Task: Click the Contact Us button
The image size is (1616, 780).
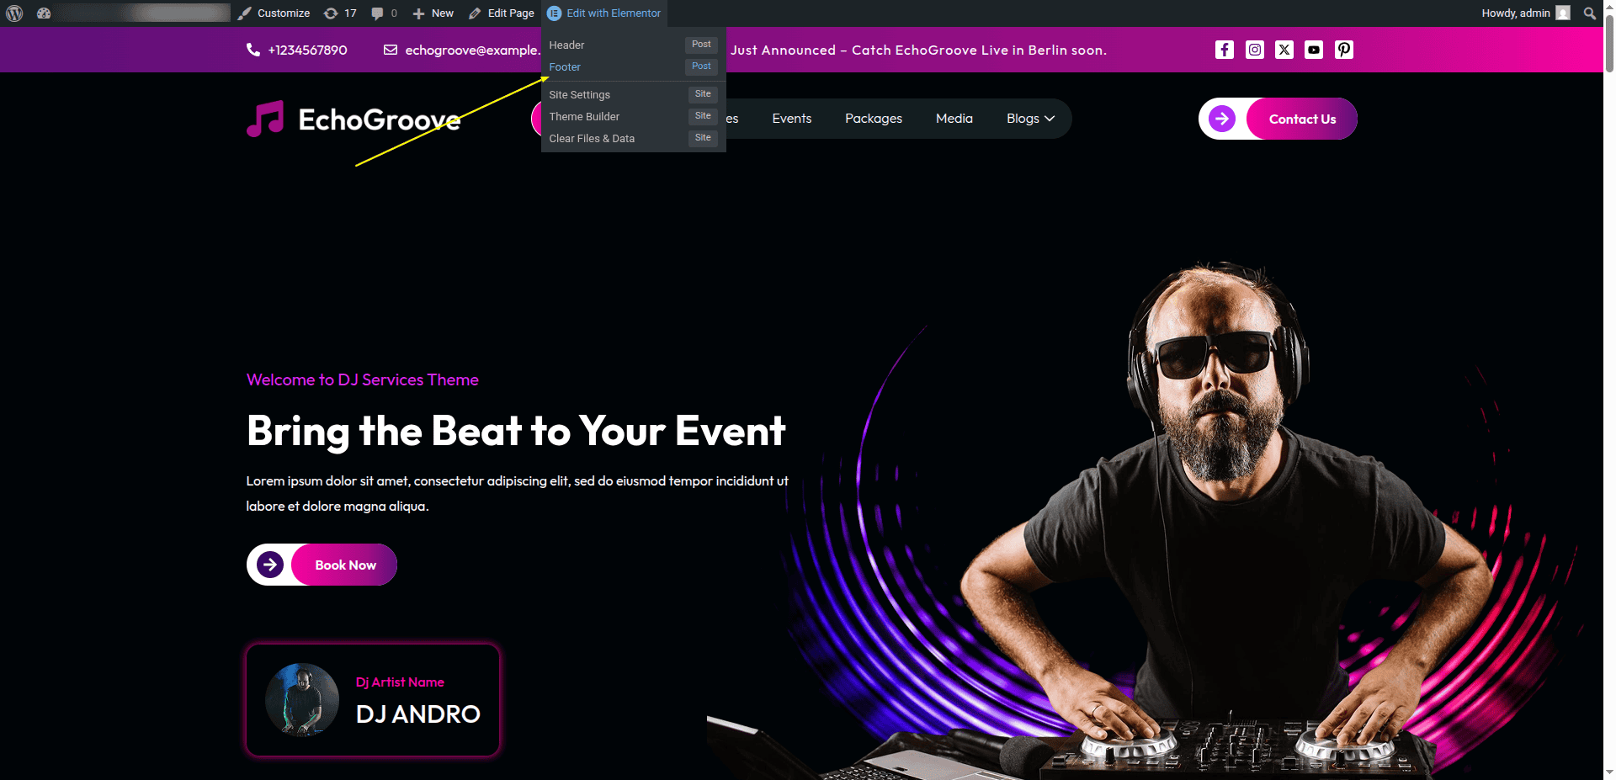Action: point(1301,119)
